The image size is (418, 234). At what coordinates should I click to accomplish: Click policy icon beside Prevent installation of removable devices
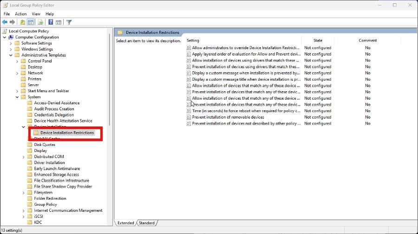(x=189, y=117)
